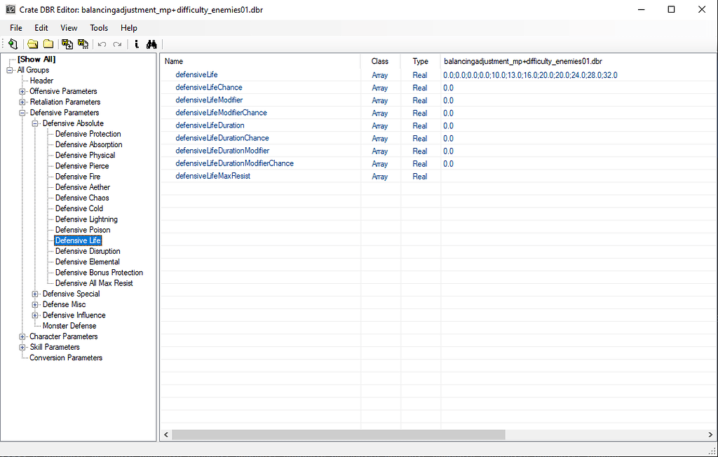
Task: Click the closed folder toolbar icon
Action: (x=48, y=44)
